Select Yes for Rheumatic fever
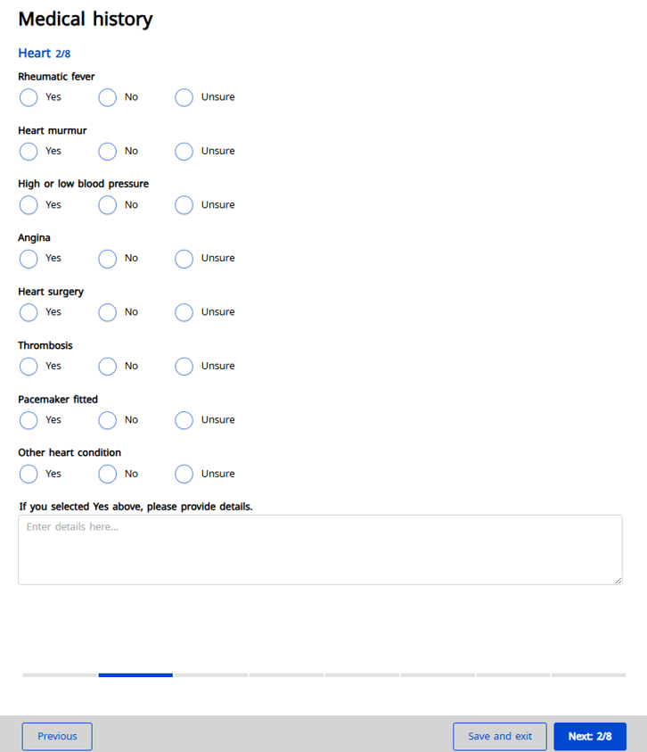647x752 pixels. pyautogui.click(x=29, y=97)
